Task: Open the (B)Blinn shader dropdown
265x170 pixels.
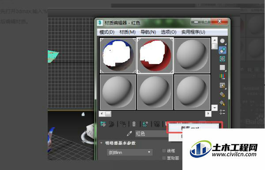Action: coord(130,152)
